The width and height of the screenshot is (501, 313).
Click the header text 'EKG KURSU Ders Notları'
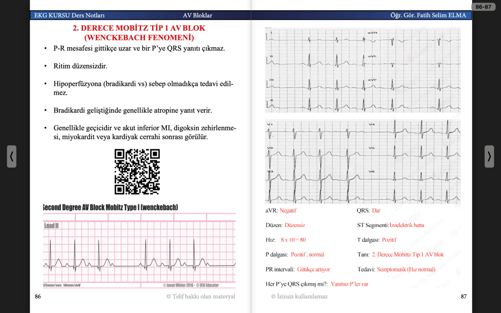(69, 15)
